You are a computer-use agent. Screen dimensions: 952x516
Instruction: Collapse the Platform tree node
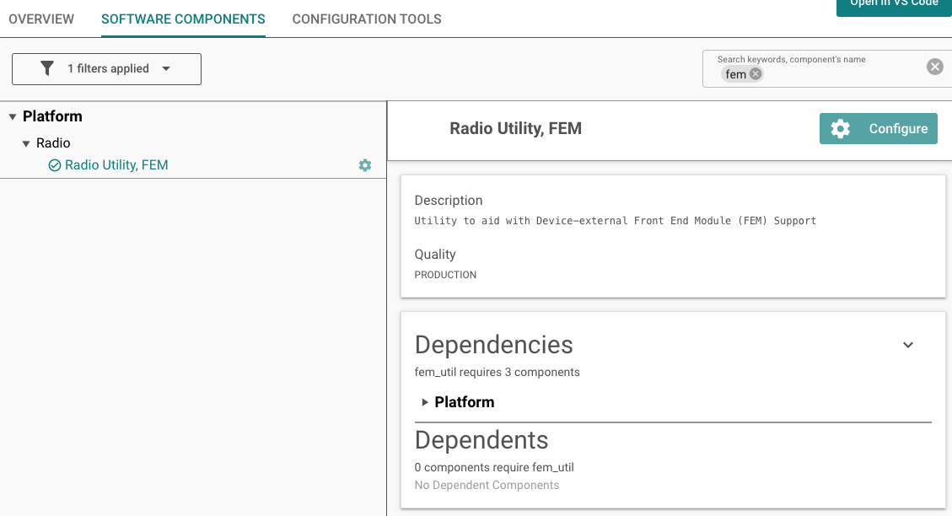tap(12, 116)
